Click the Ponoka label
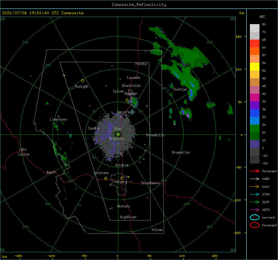 [x=141, y=64]
